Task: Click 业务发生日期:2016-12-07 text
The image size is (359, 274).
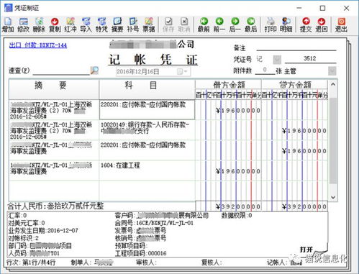Action: tap(43, 231)
